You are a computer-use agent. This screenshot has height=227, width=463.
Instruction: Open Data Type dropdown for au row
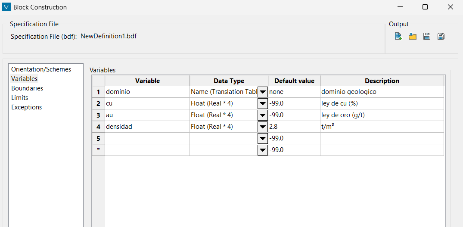pos(262,115)
